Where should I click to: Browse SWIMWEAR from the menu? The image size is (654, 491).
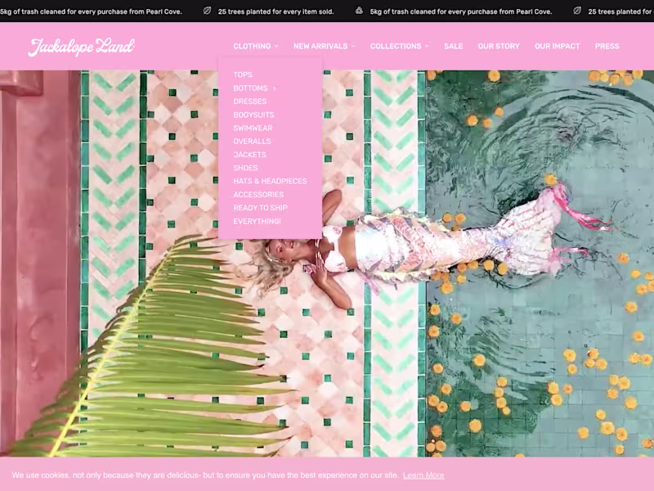[x=252, y=128]
